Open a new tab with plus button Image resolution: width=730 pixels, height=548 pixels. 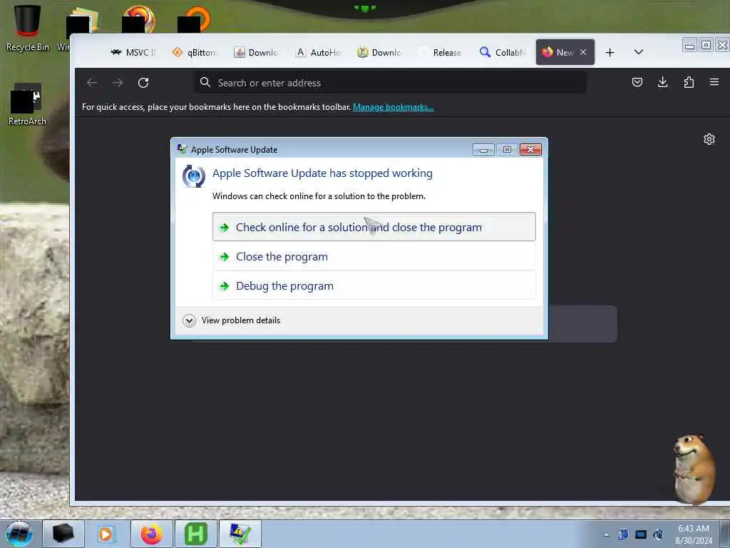click(610, 53)
